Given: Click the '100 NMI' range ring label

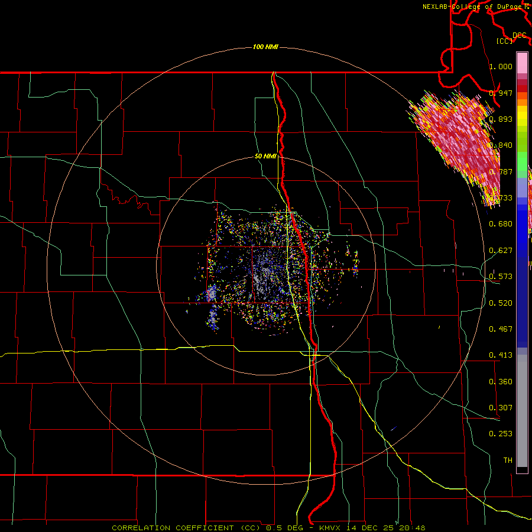Looking at the screenshot, I should point(265,47).
